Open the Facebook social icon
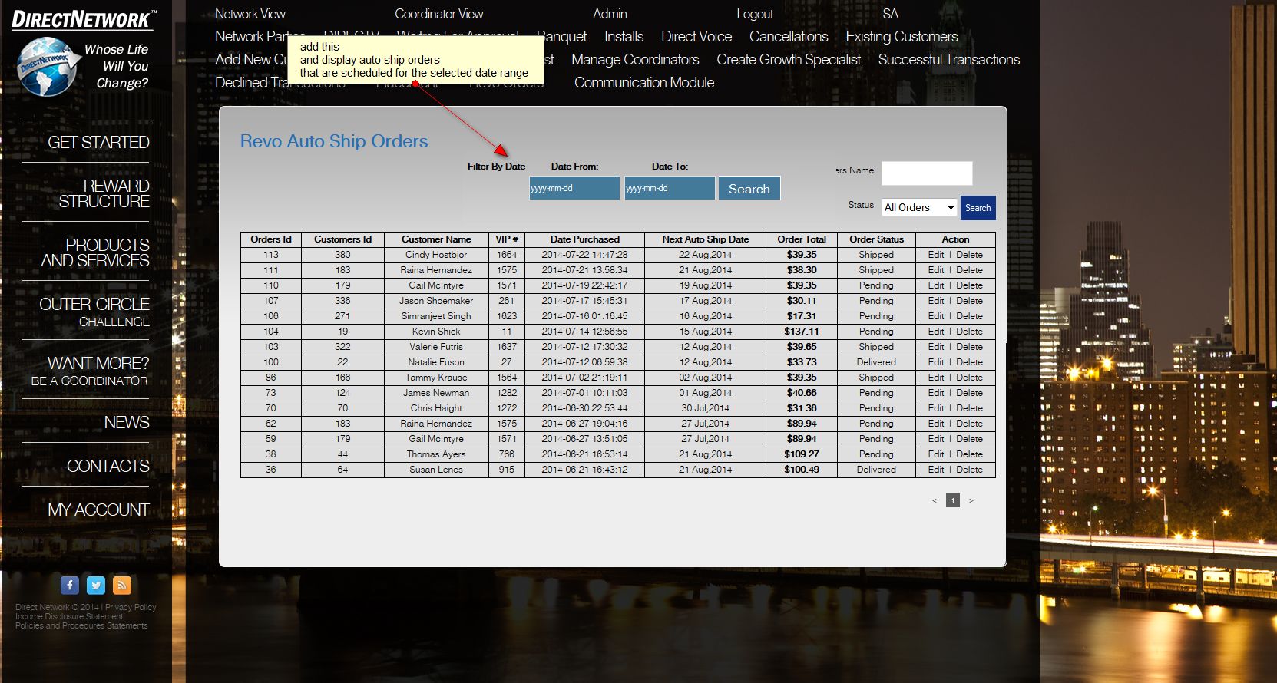Screen dimensions: 1277x683 click(70, 585)
